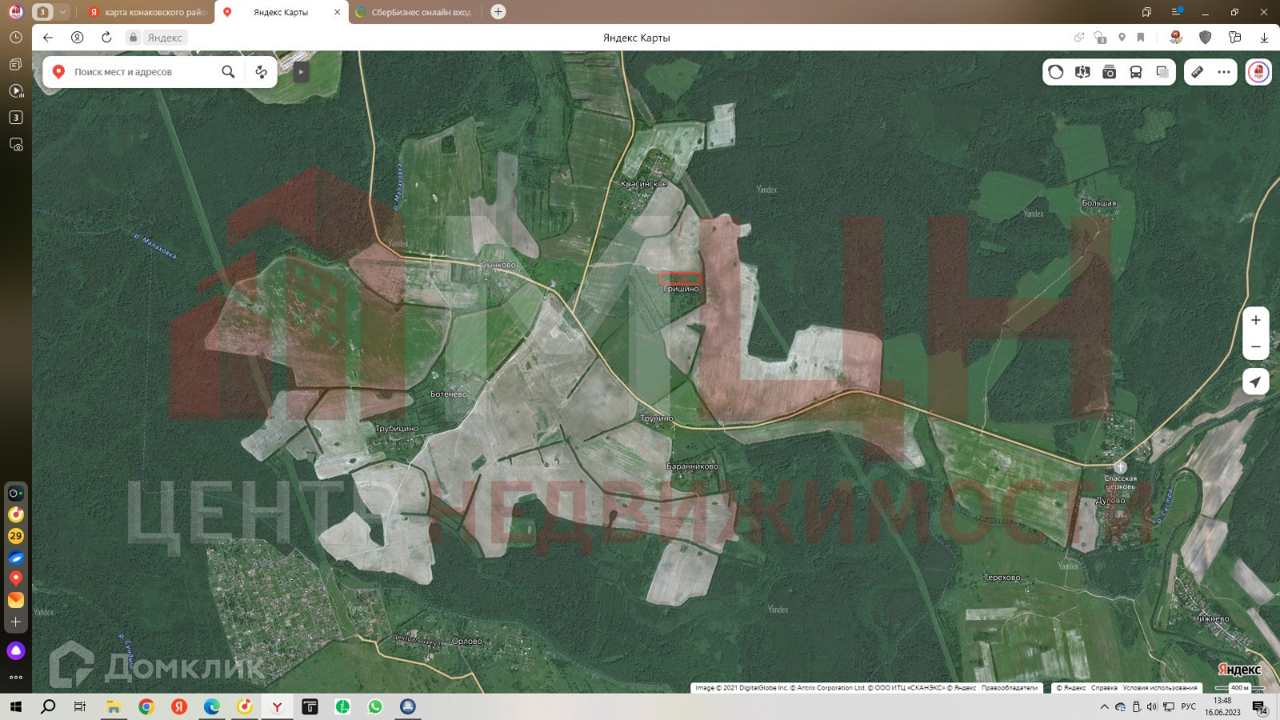Open the Yandex home page button
The image size is (1280, 720).
click(77, 38)
